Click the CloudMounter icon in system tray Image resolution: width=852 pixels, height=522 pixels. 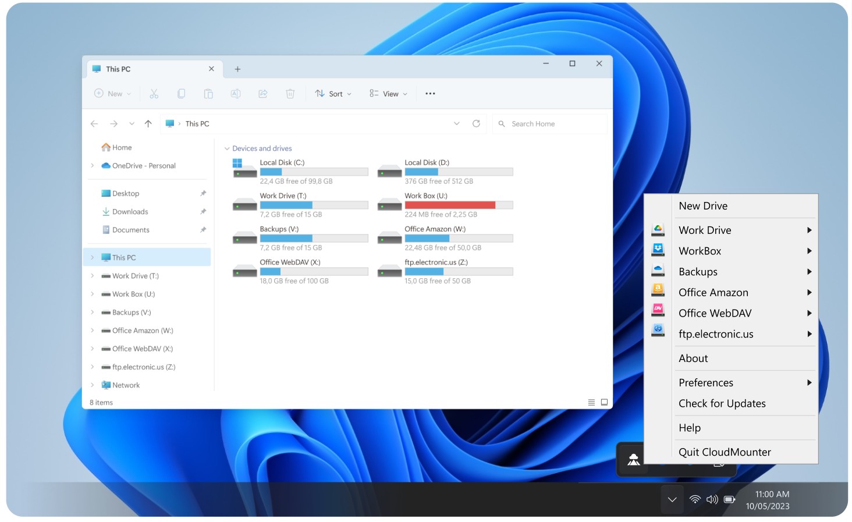click(633, 459)
